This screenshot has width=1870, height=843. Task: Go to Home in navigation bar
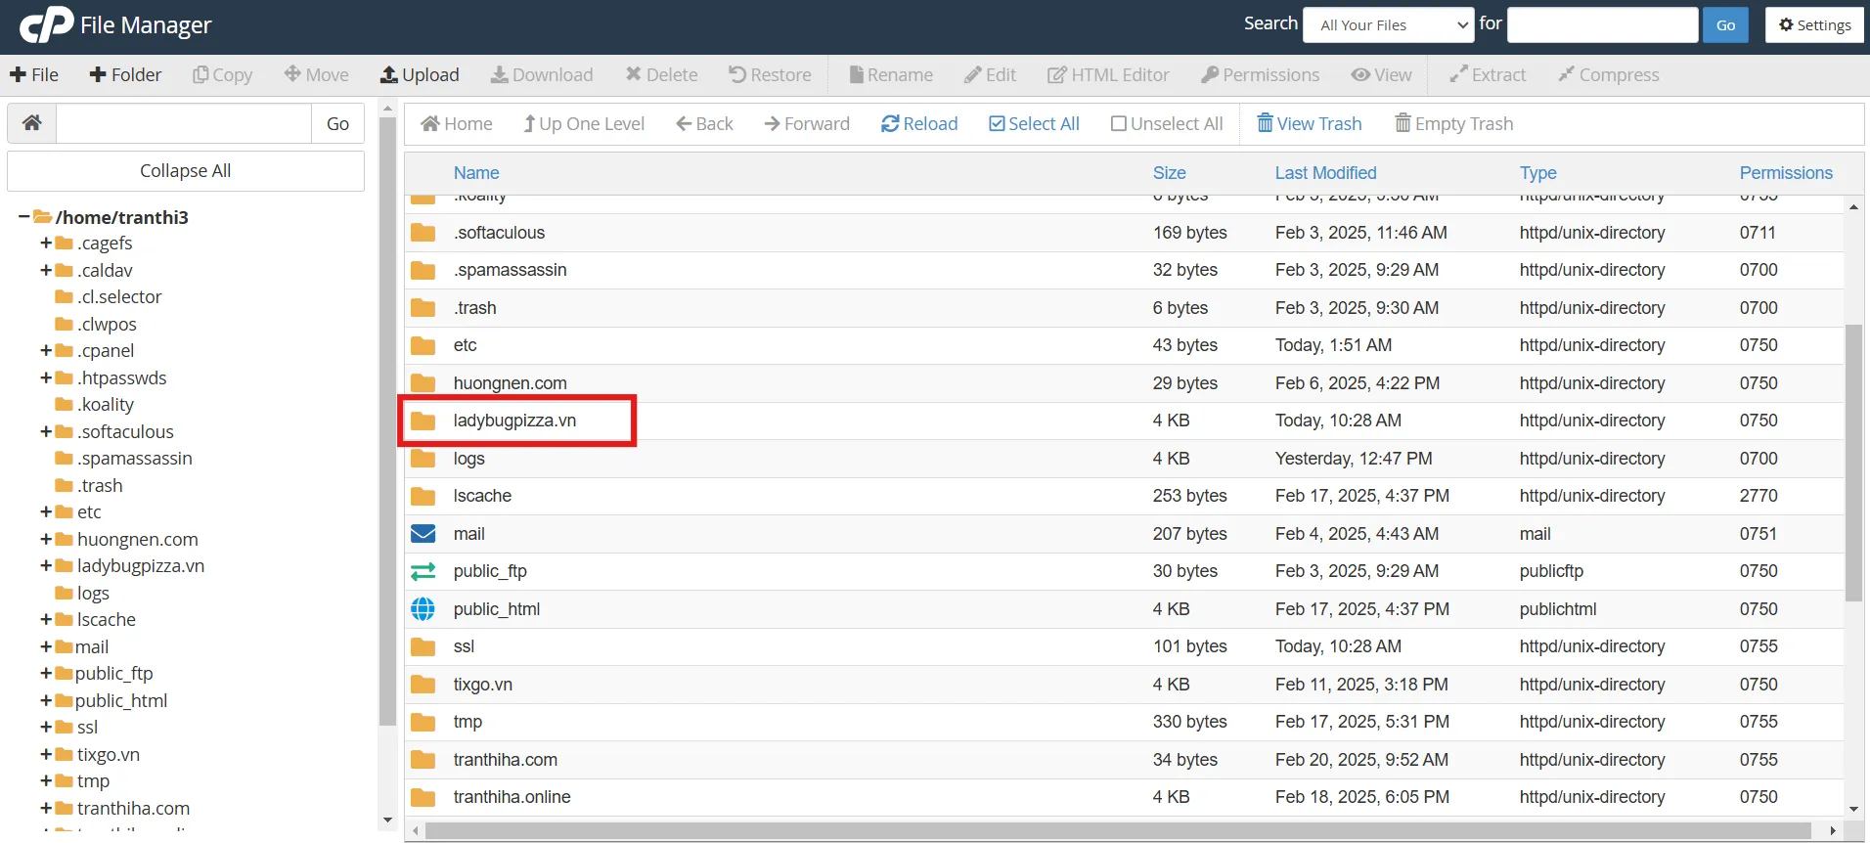click(x=457, y=123)
